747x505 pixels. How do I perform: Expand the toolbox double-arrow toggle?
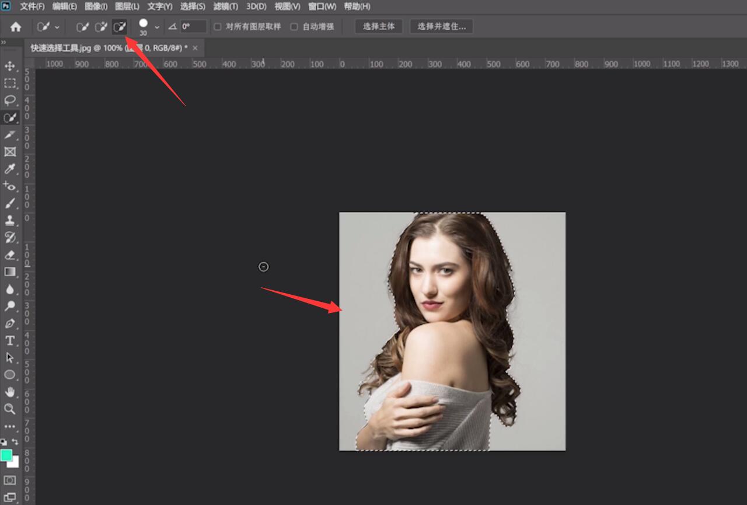click(4, 43)
